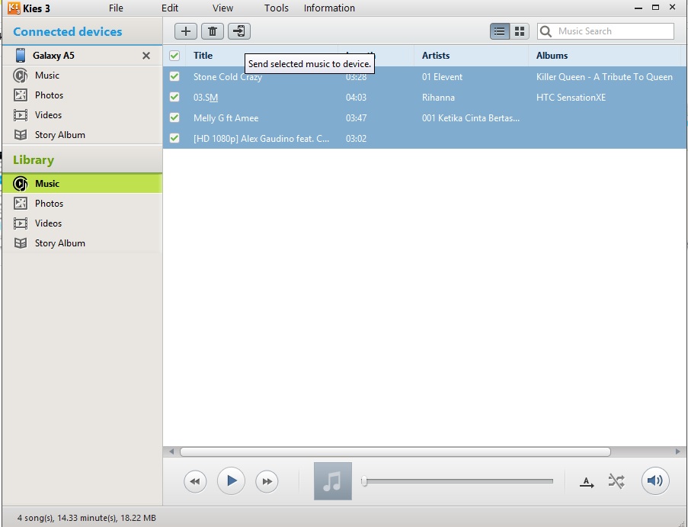This screenshot has height=527, width=688.
Task: Click the Music Search input field
Action: [x=613, y=31]
